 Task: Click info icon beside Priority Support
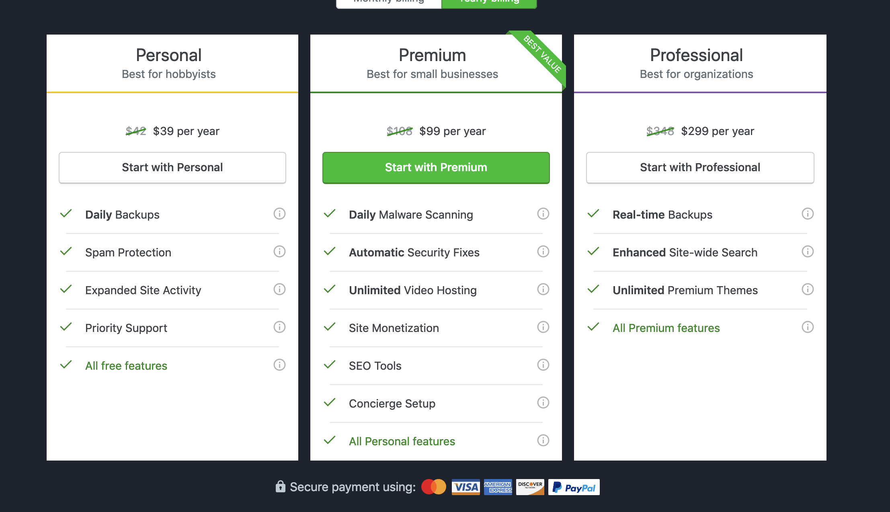click(279, 327)
